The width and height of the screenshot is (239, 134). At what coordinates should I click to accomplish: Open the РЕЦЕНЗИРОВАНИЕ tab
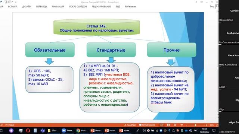[x=101, y=7]
